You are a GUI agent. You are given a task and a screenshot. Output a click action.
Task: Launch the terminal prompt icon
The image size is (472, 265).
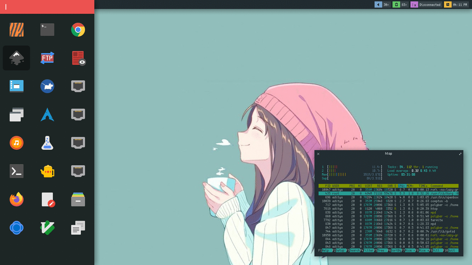point(16,171)
